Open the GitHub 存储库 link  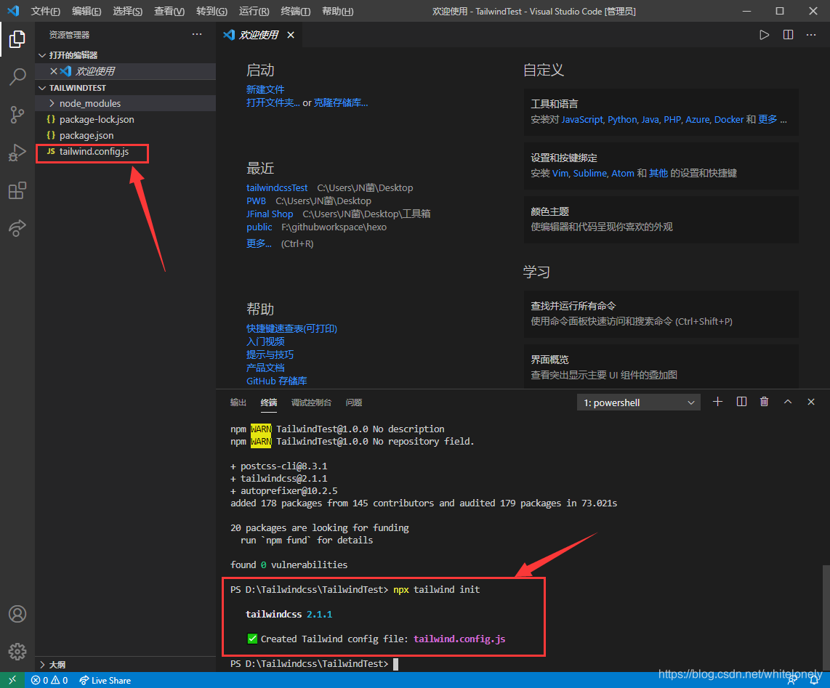tap(276, 381)
